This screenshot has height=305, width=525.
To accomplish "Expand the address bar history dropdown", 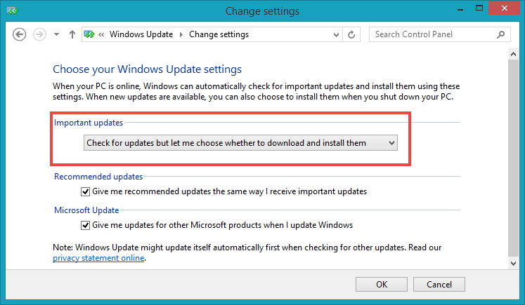I will tap(336, 35).
